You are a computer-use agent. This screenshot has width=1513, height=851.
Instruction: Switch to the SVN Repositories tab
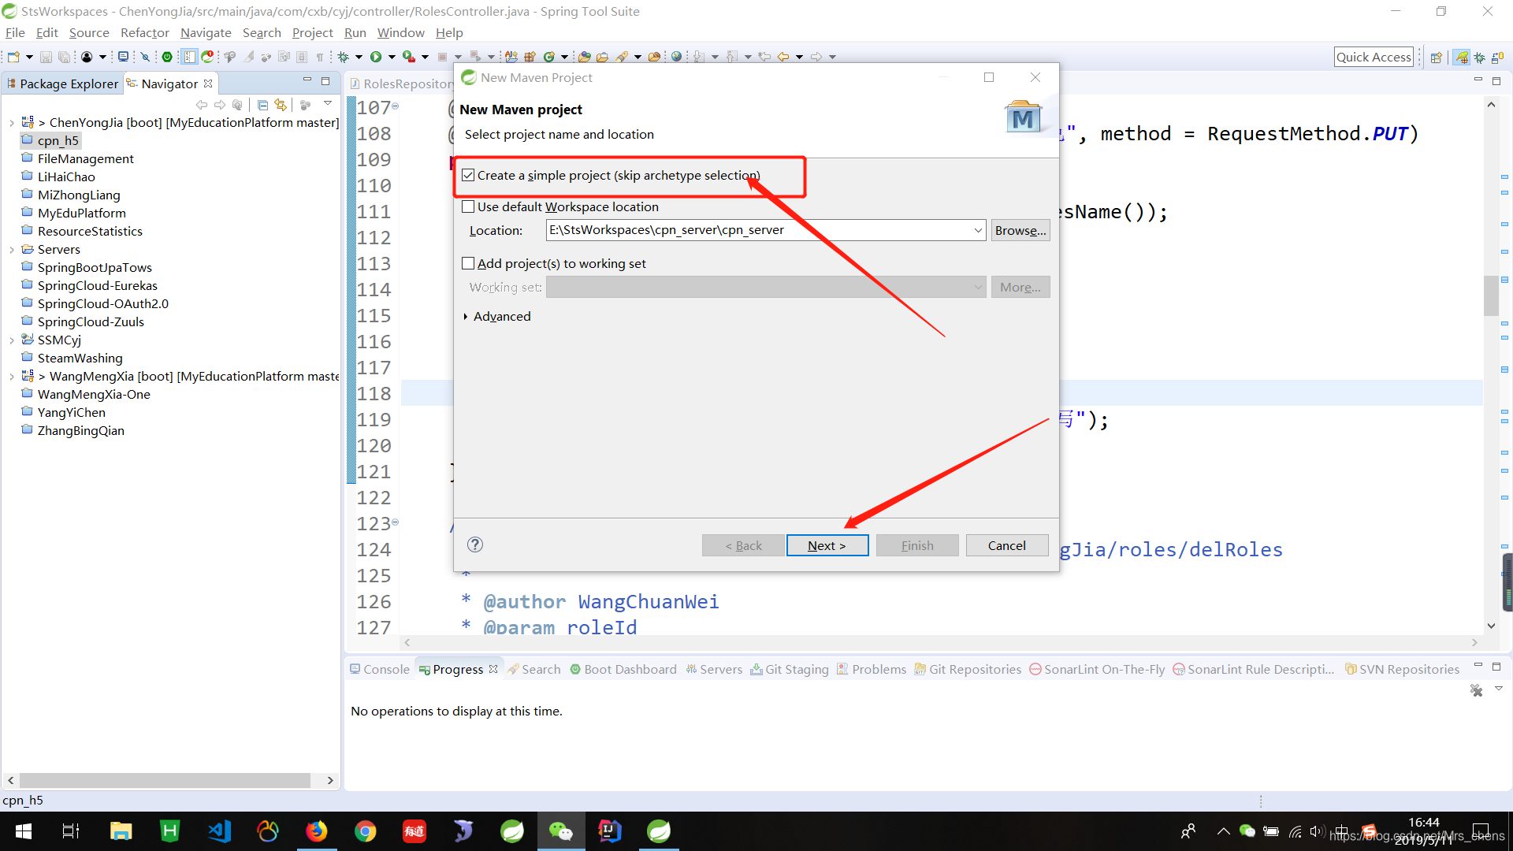[x=1402, y=669]
